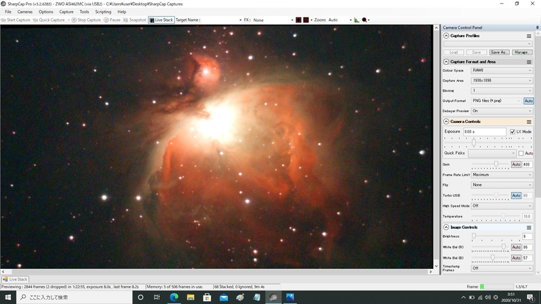Open the Mail app from the taskbar

click(224, 297)
